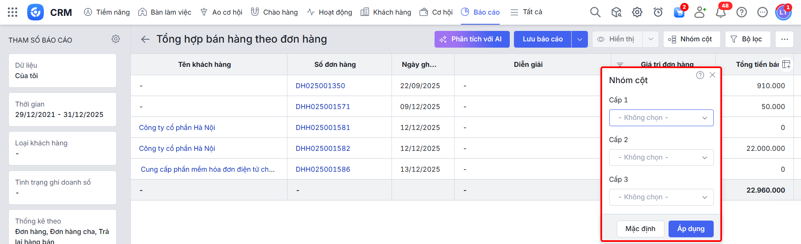Go back using the left arrow
The height and width of the screenshot is (244, 801).
(145, 39)
